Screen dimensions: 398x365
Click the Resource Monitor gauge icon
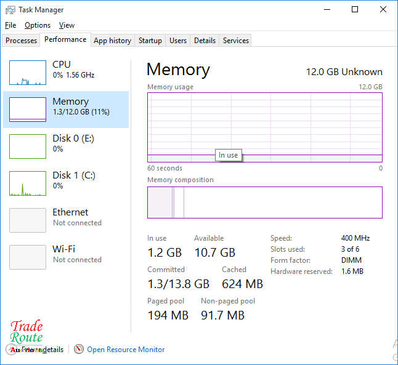(x=79, y=349)
